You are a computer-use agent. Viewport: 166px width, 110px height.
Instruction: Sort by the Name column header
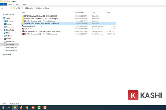pyautogui.click(x=24, y=12)
